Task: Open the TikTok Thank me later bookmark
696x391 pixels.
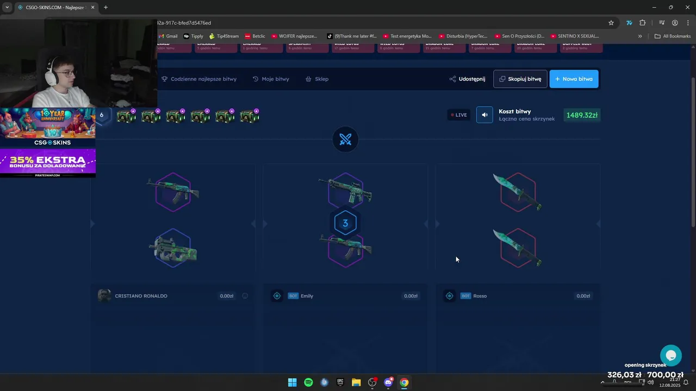Action: point(352,36)
